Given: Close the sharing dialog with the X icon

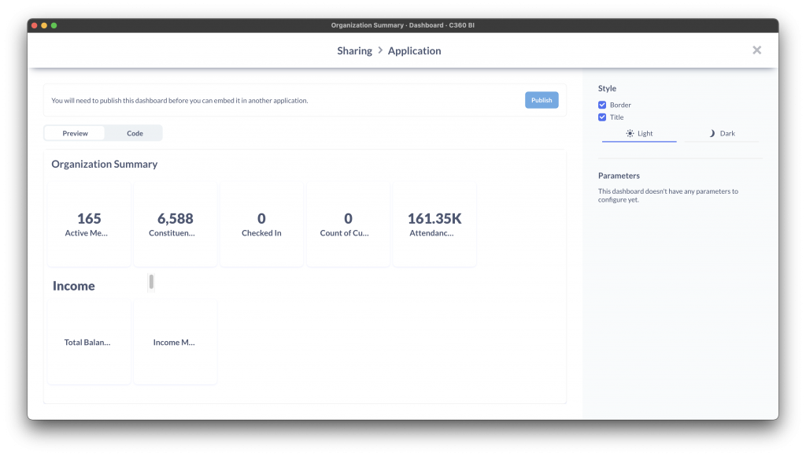Looking at the screenshot, I should click(x=756, y=50).
